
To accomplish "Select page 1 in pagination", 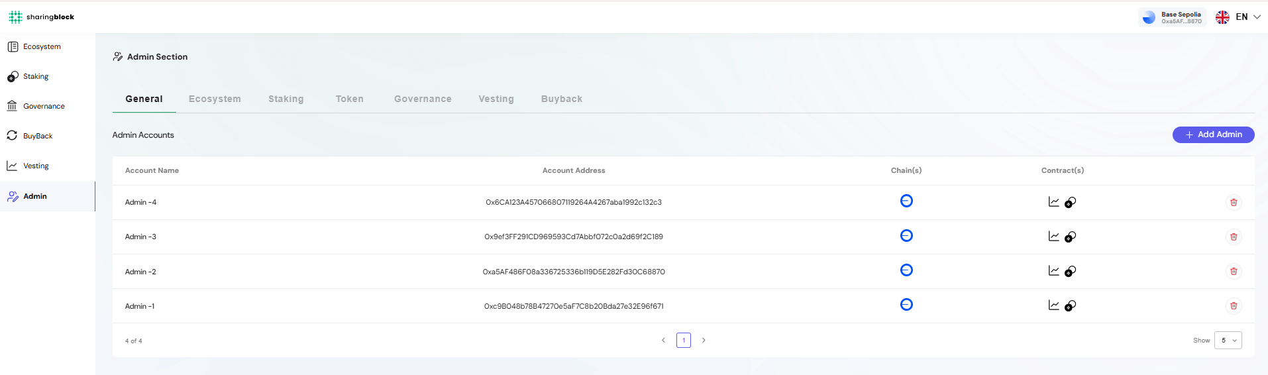I will coord(684,340).
